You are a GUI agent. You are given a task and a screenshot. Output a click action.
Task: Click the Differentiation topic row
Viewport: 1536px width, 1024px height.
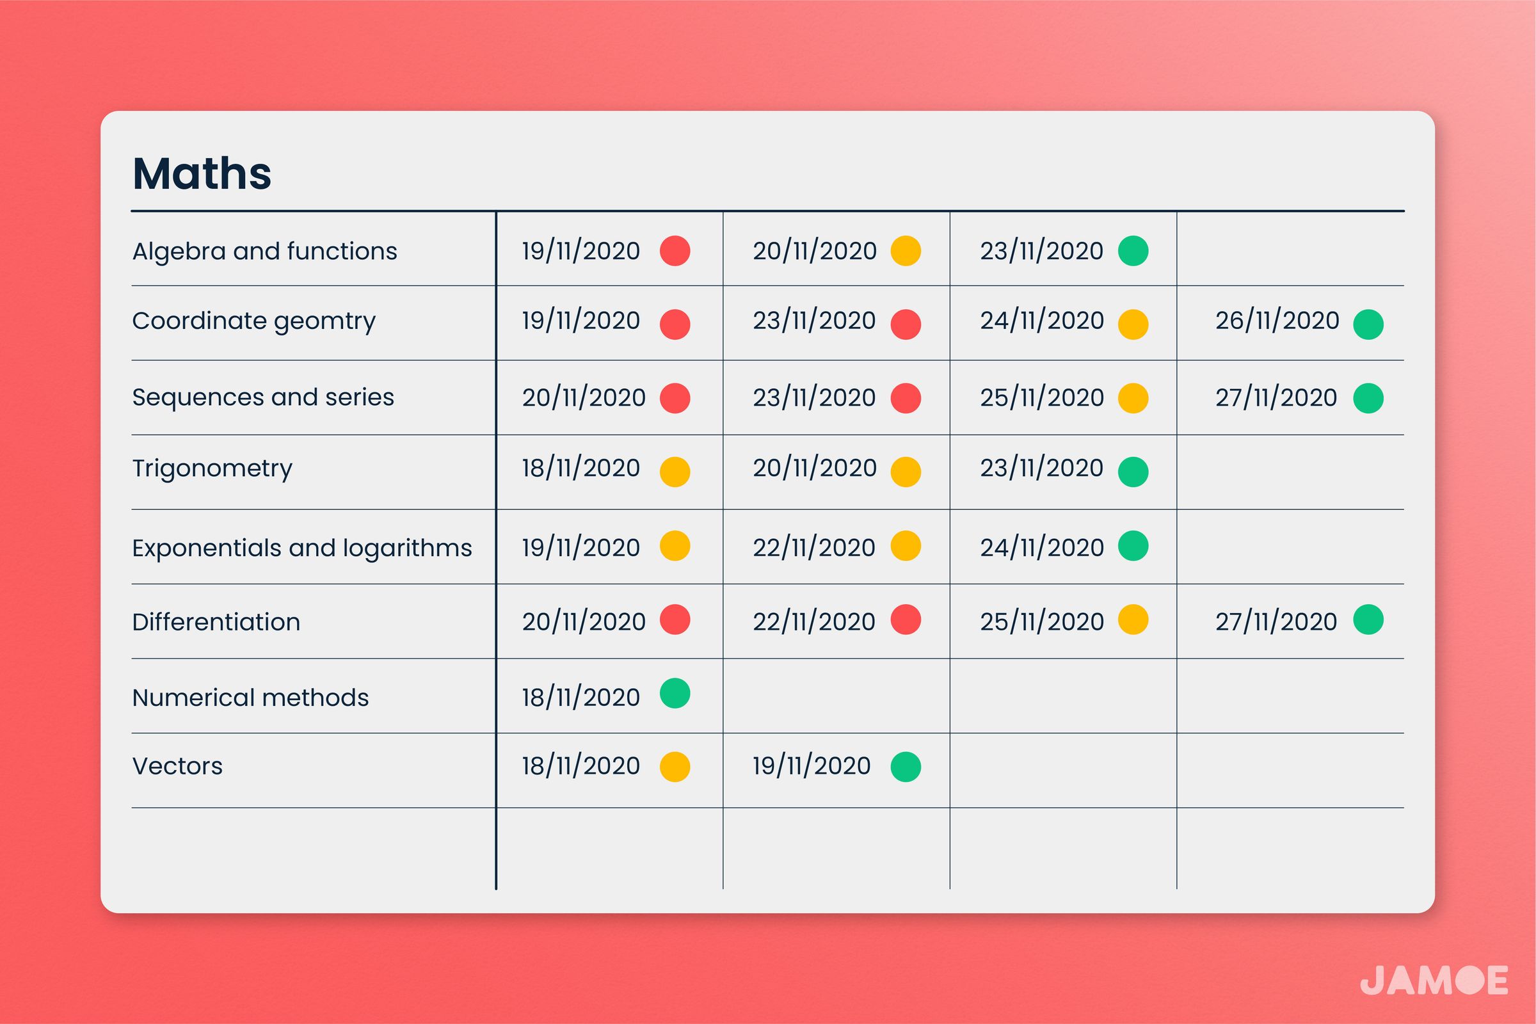[x=232, y=621]
